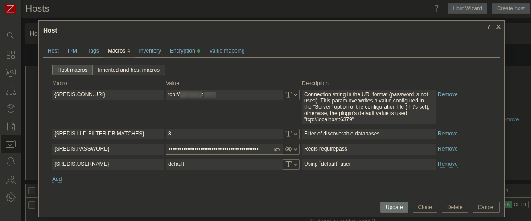Switch to Inherited and host macros
The image size is (531, 221).
tap(129, 70)
